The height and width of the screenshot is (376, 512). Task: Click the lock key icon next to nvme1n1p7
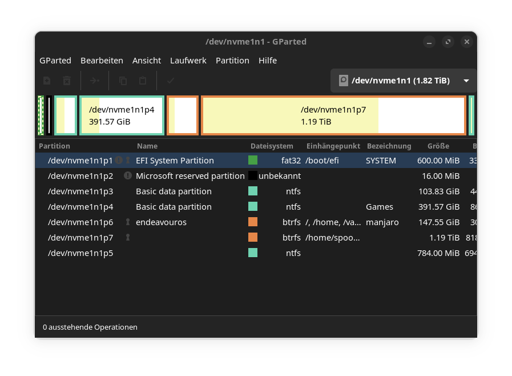128,237
